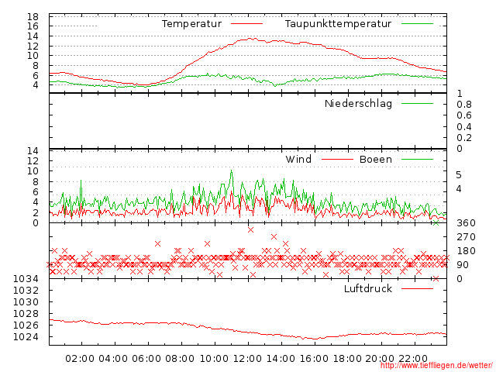Select the 04:00 time axis label

click(x=113, y=359)
